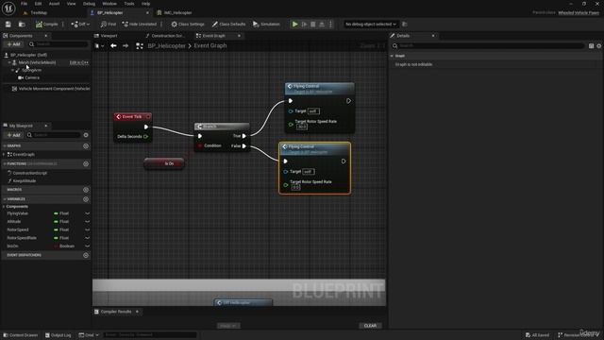Screen dimensions: 604x340
Task: Navigate back with the graph back arrow
Action: tap(113, 46)
